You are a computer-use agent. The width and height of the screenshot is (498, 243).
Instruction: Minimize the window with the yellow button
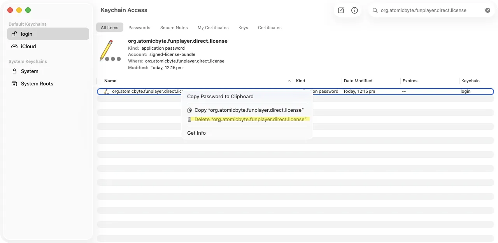19,10
